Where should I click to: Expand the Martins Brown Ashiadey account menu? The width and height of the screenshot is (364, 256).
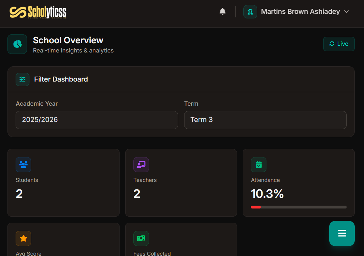click(346, 12)
